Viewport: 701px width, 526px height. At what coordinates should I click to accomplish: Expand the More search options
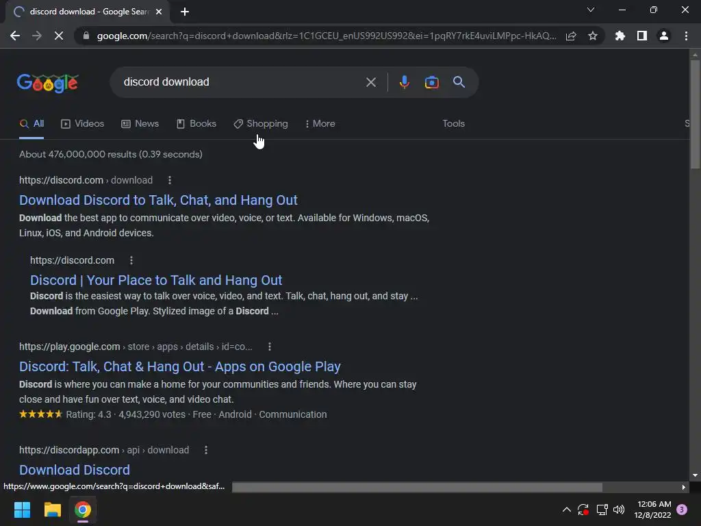click(320, 124)
